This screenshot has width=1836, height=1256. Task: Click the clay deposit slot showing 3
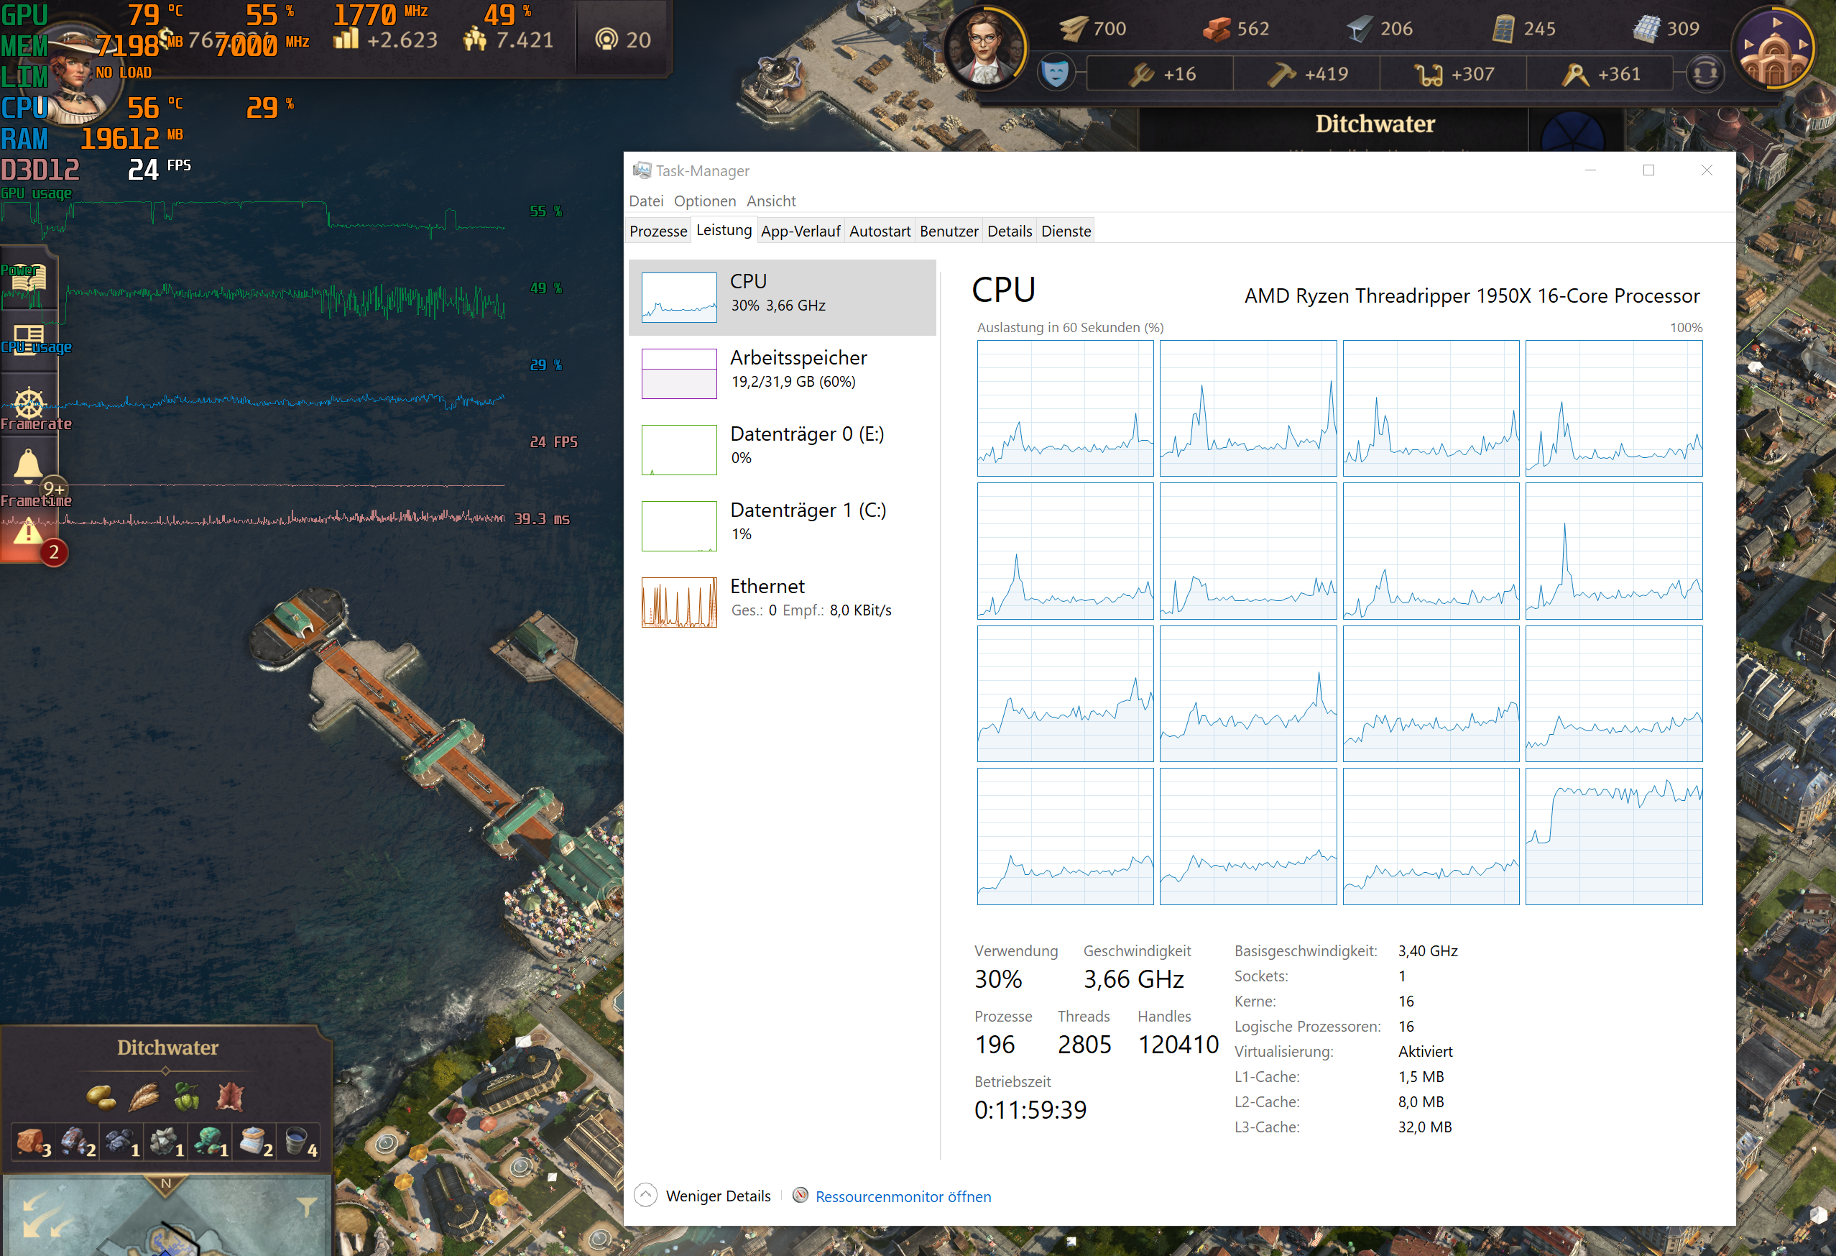tap(33, 1143)
